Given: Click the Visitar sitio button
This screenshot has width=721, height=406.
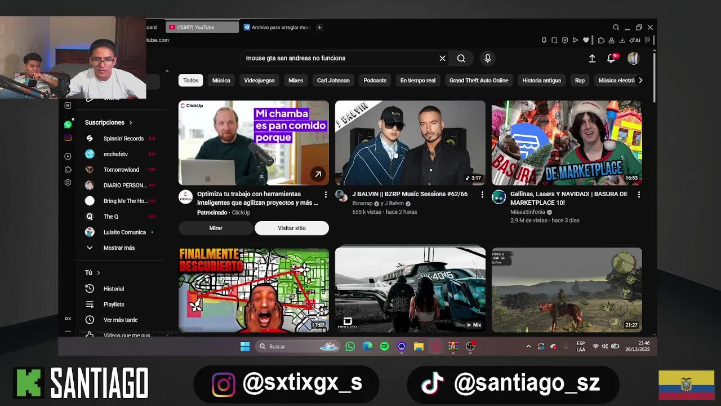Looking at the screenshot, I should 292,228.
